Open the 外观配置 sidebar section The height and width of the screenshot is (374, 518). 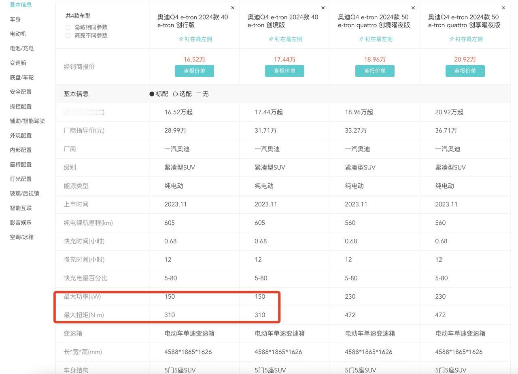point(21,136)
